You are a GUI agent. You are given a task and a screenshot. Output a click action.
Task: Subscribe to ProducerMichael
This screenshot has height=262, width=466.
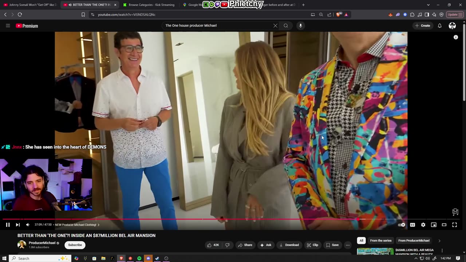75,245
